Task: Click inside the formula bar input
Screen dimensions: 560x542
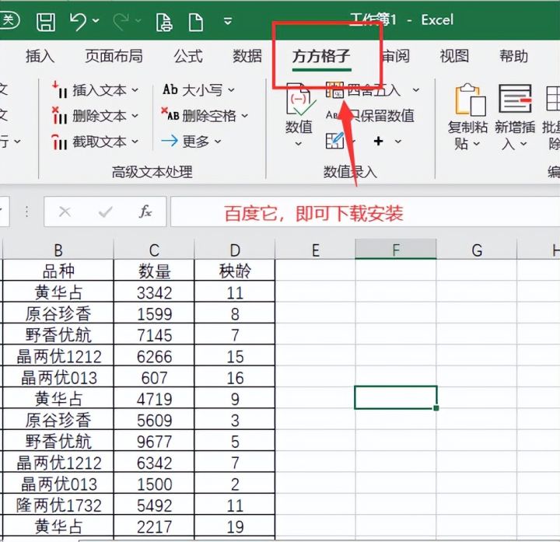Action: [x=365, y=212]
